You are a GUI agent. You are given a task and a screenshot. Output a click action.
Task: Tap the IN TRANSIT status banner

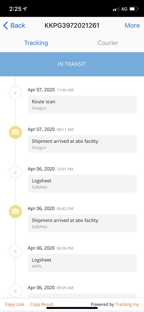pyautogui.click(x=72, y=64)
